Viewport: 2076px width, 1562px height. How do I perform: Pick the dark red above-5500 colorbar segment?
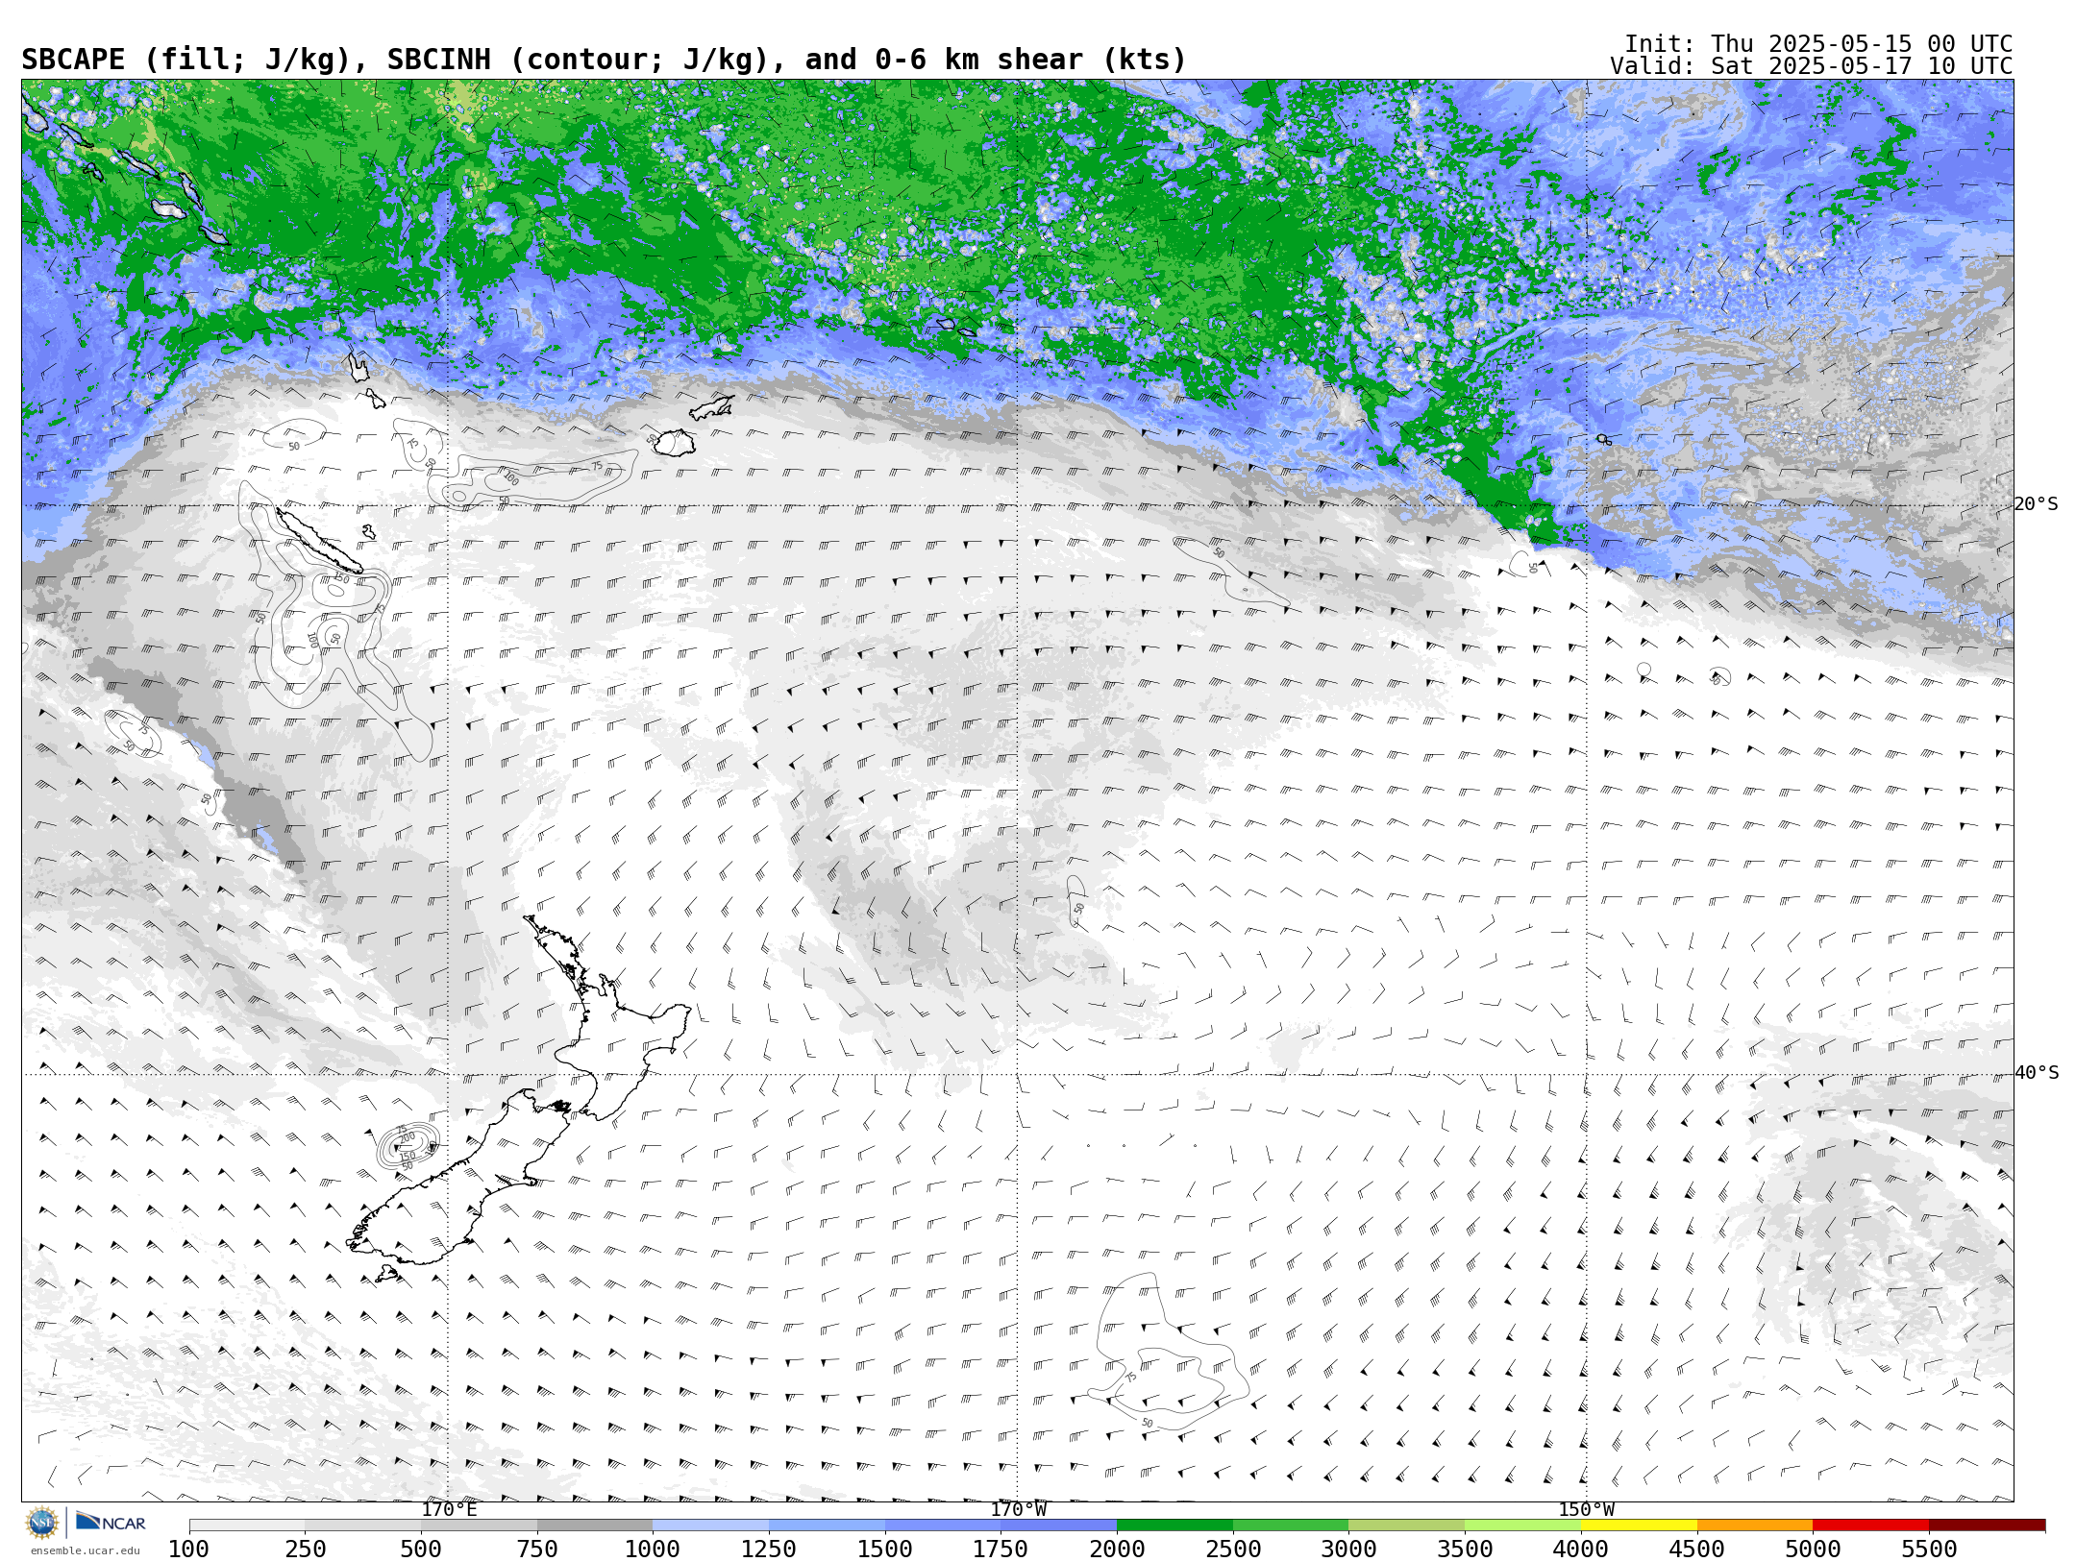(1988, 1525)
